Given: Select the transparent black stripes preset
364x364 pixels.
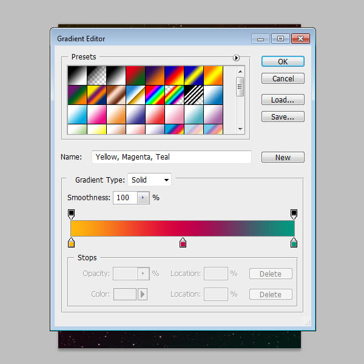Looking at the screenshot, I should 194,95.
